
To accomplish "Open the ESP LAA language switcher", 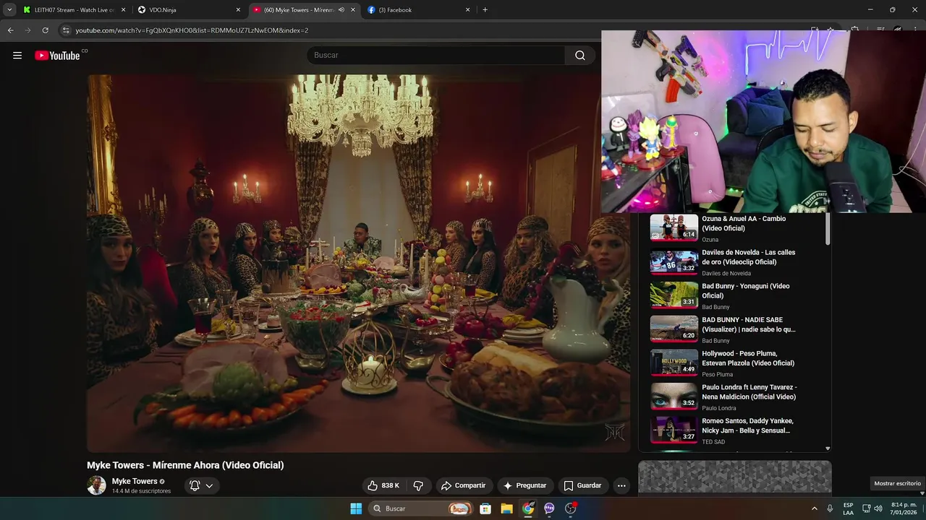I will [848, 508].
